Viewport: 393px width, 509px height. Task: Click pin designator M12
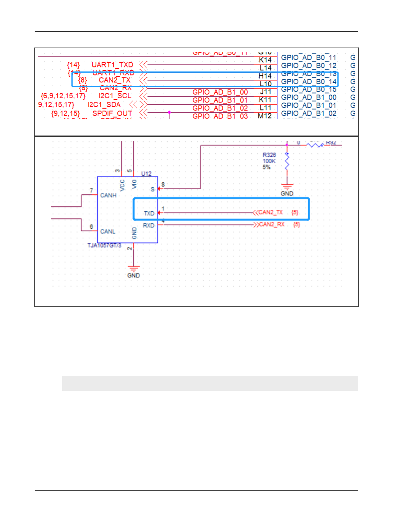click(265, 116)
